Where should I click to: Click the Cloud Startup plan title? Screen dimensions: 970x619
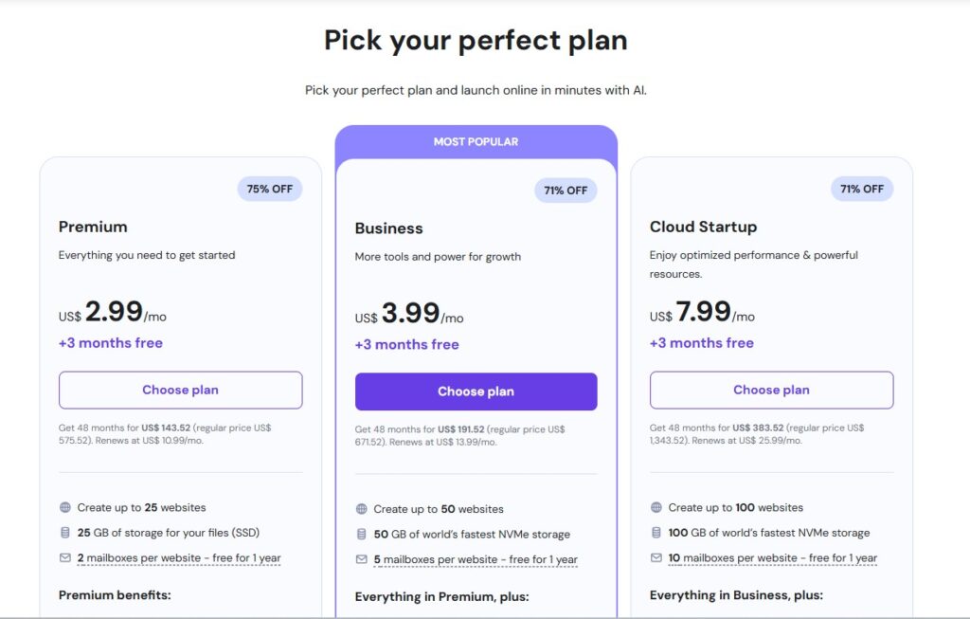click(704, 228)
